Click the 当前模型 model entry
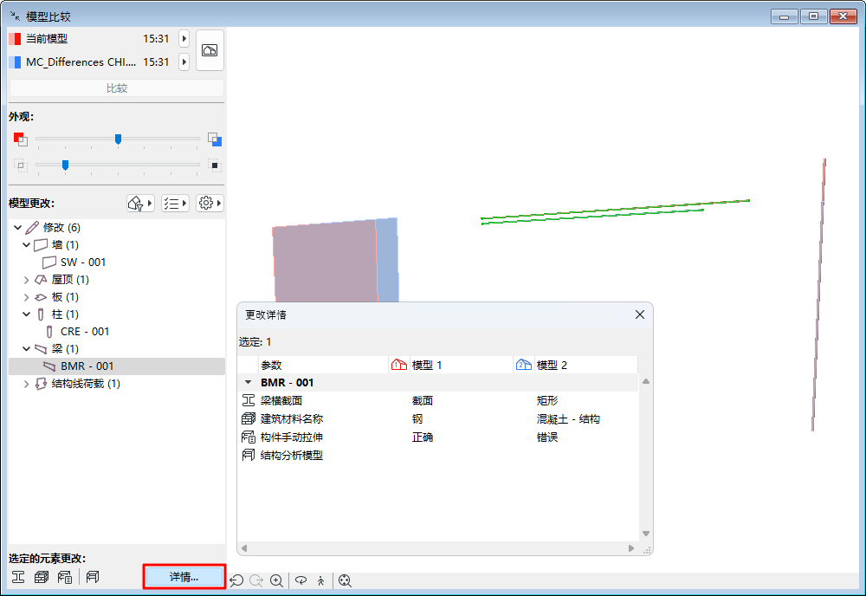The image size is (866, 596). 47,39
